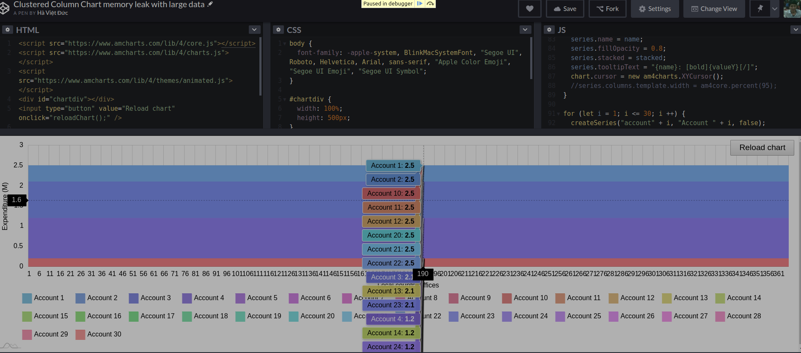Toggle Account 10 legend item
801x353 pixels.
pyautogui.click(x=525, y=298)
